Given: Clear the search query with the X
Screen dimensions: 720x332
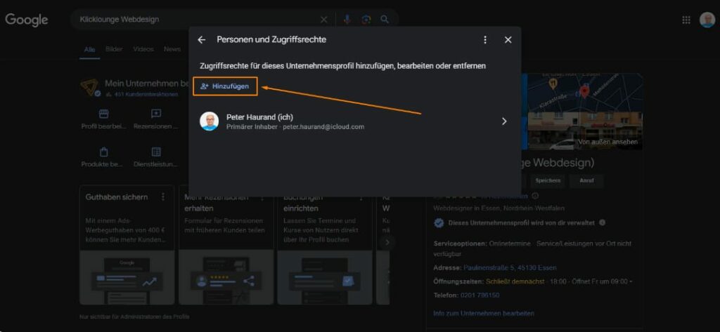Looking at the screenshot, I should click(x=323, y=19).
